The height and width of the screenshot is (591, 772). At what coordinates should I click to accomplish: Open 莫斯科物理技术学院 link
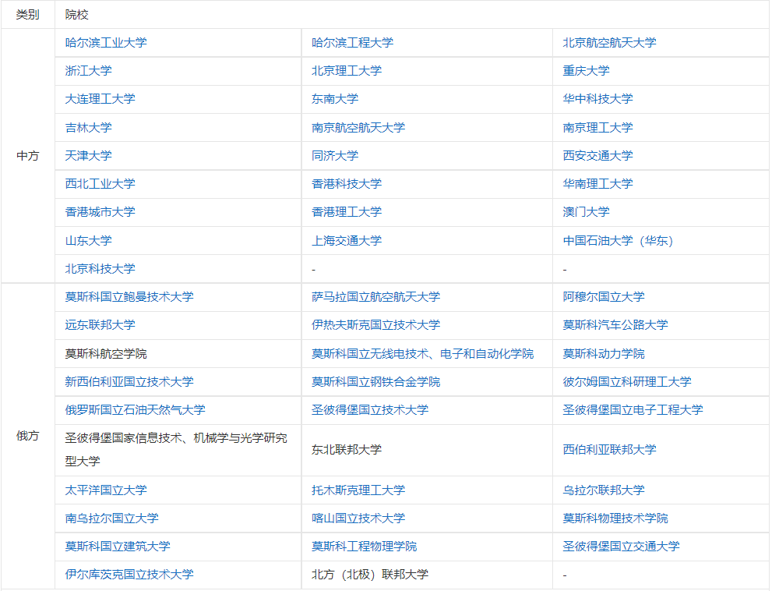[x=615, y=518]
